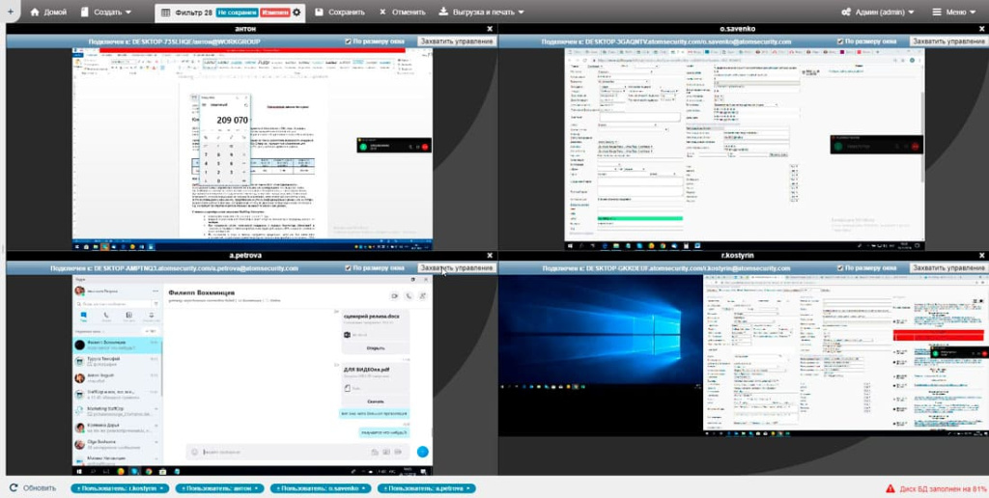This screenshot has width=989, height=498.
Task: Open the Домой home page
Action: click(x=47, y=13)
